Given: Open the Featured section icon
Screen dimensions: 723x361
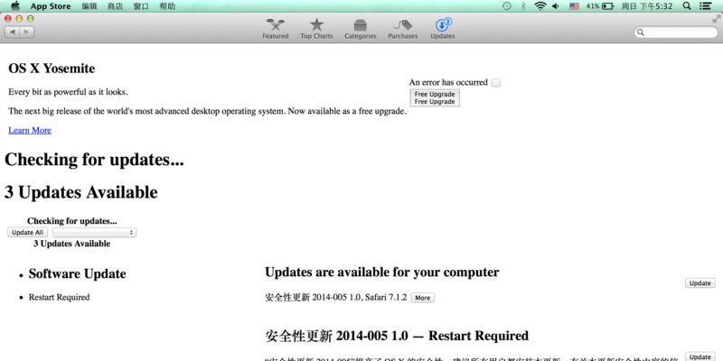Looking at the screenshot, I should coord(276,29).
